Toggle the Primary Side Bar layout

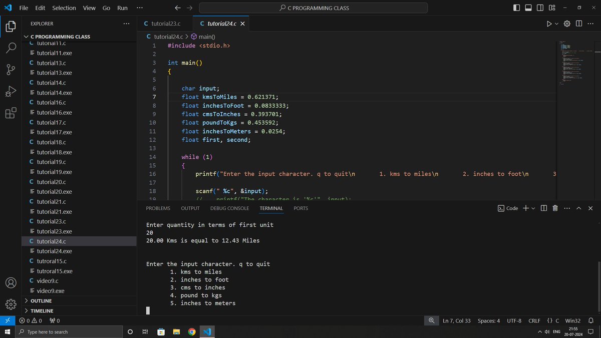pos(517,8)
